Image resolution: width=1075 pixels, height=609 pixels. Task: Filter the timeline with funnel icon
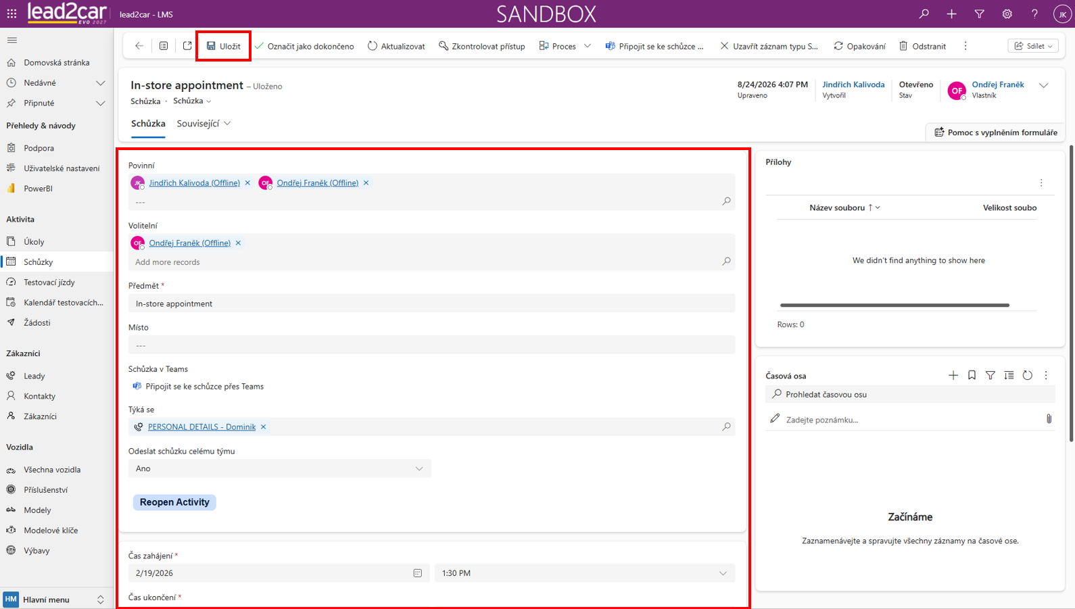(990, 375)
